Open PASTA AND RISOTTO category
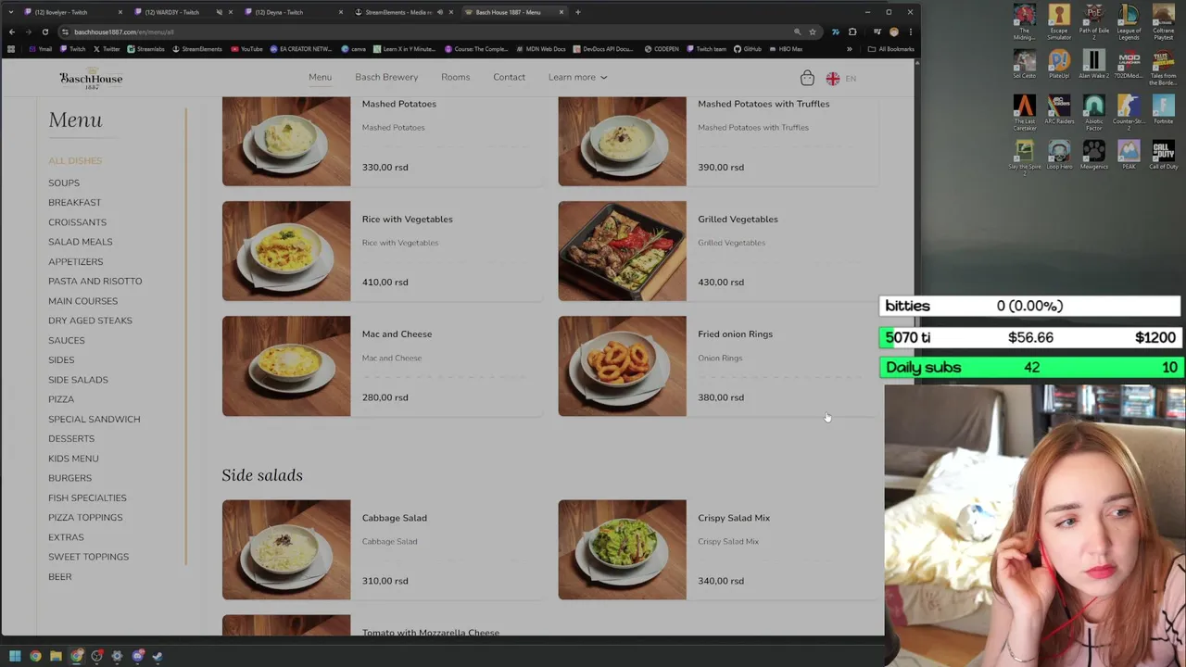The height and width of the screenshot is (667, 1186). click(95, 281)
